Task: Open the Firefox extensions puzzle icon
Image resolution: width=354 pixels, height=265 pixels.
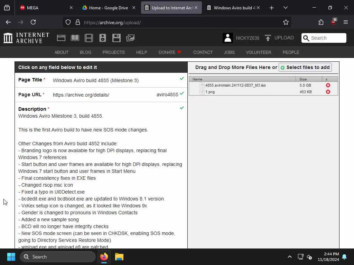Action: point(321,22)
